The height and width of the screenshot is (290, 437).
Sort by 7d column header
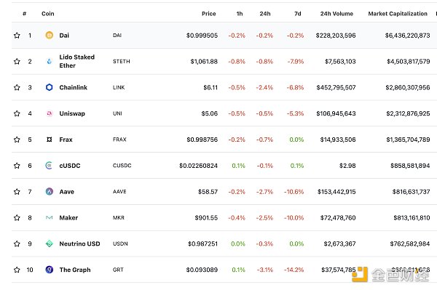[x=298, y=14]
